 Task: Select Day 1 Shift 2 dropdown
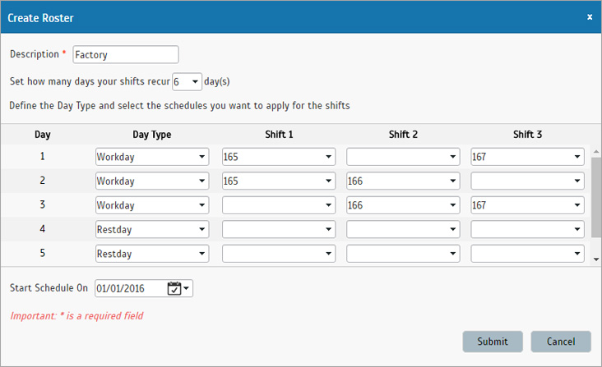tap(402, 157)
